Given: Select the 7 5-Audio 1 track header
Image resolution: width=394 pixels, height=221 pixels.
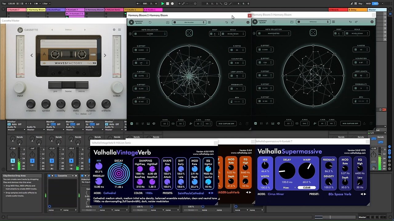Looking at the screenshot, I should pos(133,10).
